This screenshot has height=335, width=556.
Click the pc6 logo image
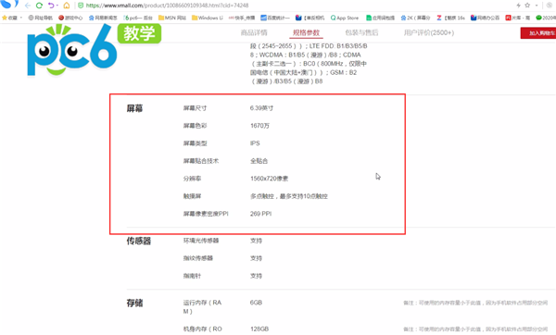[x=72, y=50]
